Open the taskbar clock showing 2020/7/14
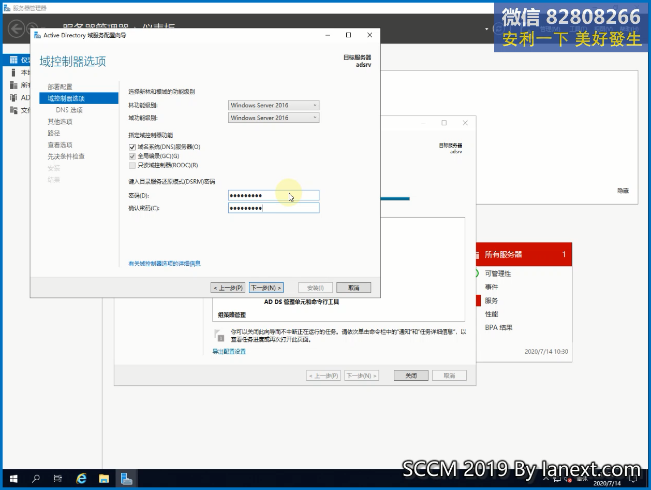Viewport: 651px width, 490px height. [x=607, y=483]
